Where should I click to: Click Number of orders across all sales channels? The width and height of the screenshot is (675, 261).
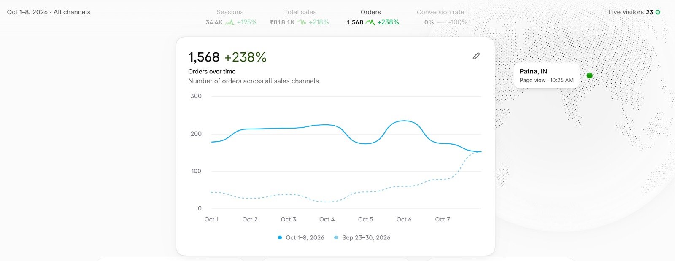[254, 81]
